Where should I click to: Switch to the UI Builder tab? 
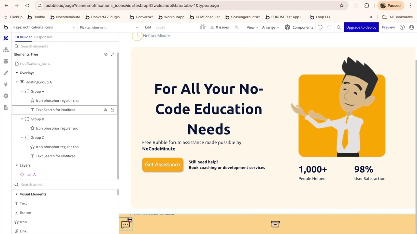pos(23,37)
